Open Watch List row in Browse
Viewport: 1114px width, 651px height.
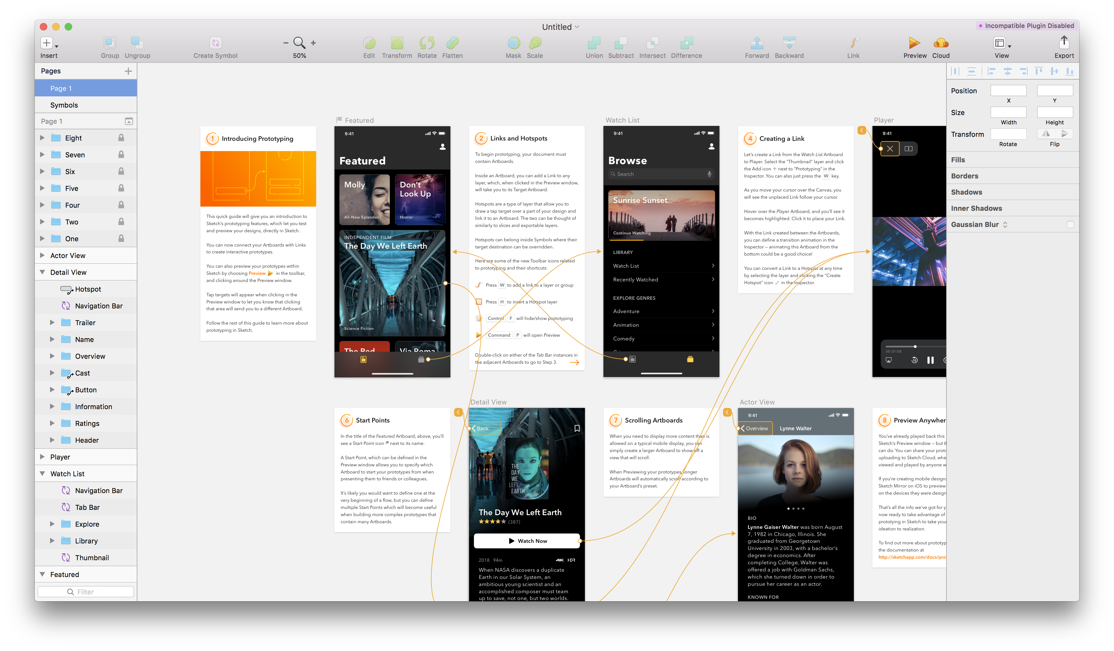[663, 266]
